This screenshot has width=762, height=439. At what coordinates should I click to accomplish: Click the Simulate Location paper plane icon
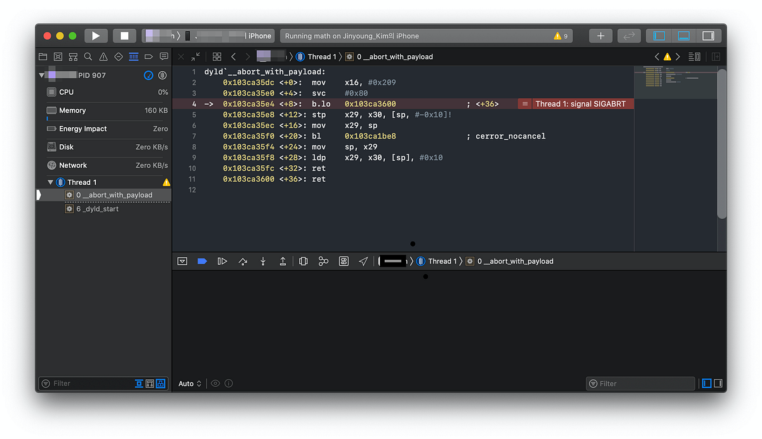364,261
